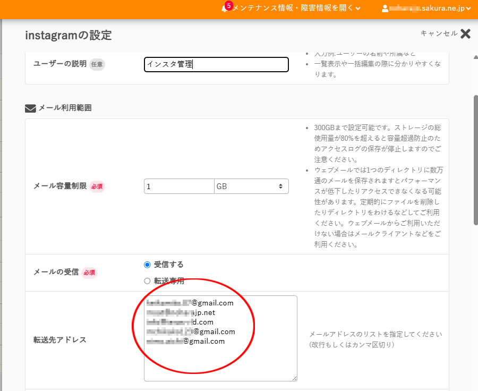This screenshot has height=391, width=478.
Task: Click the 必須 badge beside メール容量制限
Action: pyautogui.click(x=97, y=186)
